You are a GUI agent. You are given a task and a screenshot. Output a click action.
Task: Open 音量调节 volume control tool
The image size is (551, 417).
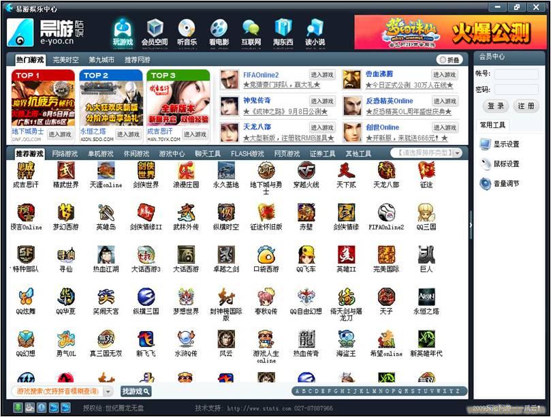(499, 183)
